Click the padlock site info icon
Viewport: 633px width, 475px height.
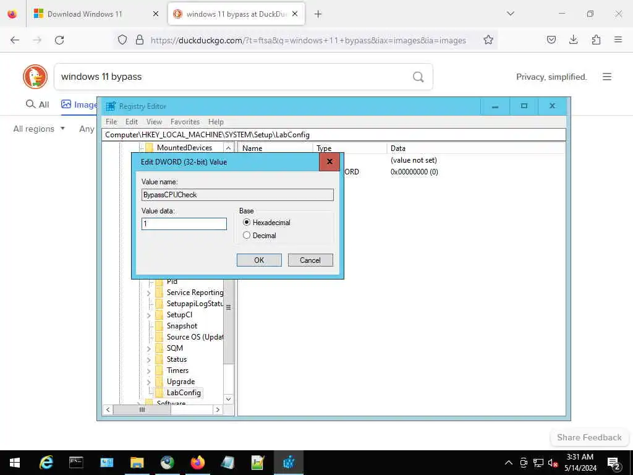click(140, 40)
